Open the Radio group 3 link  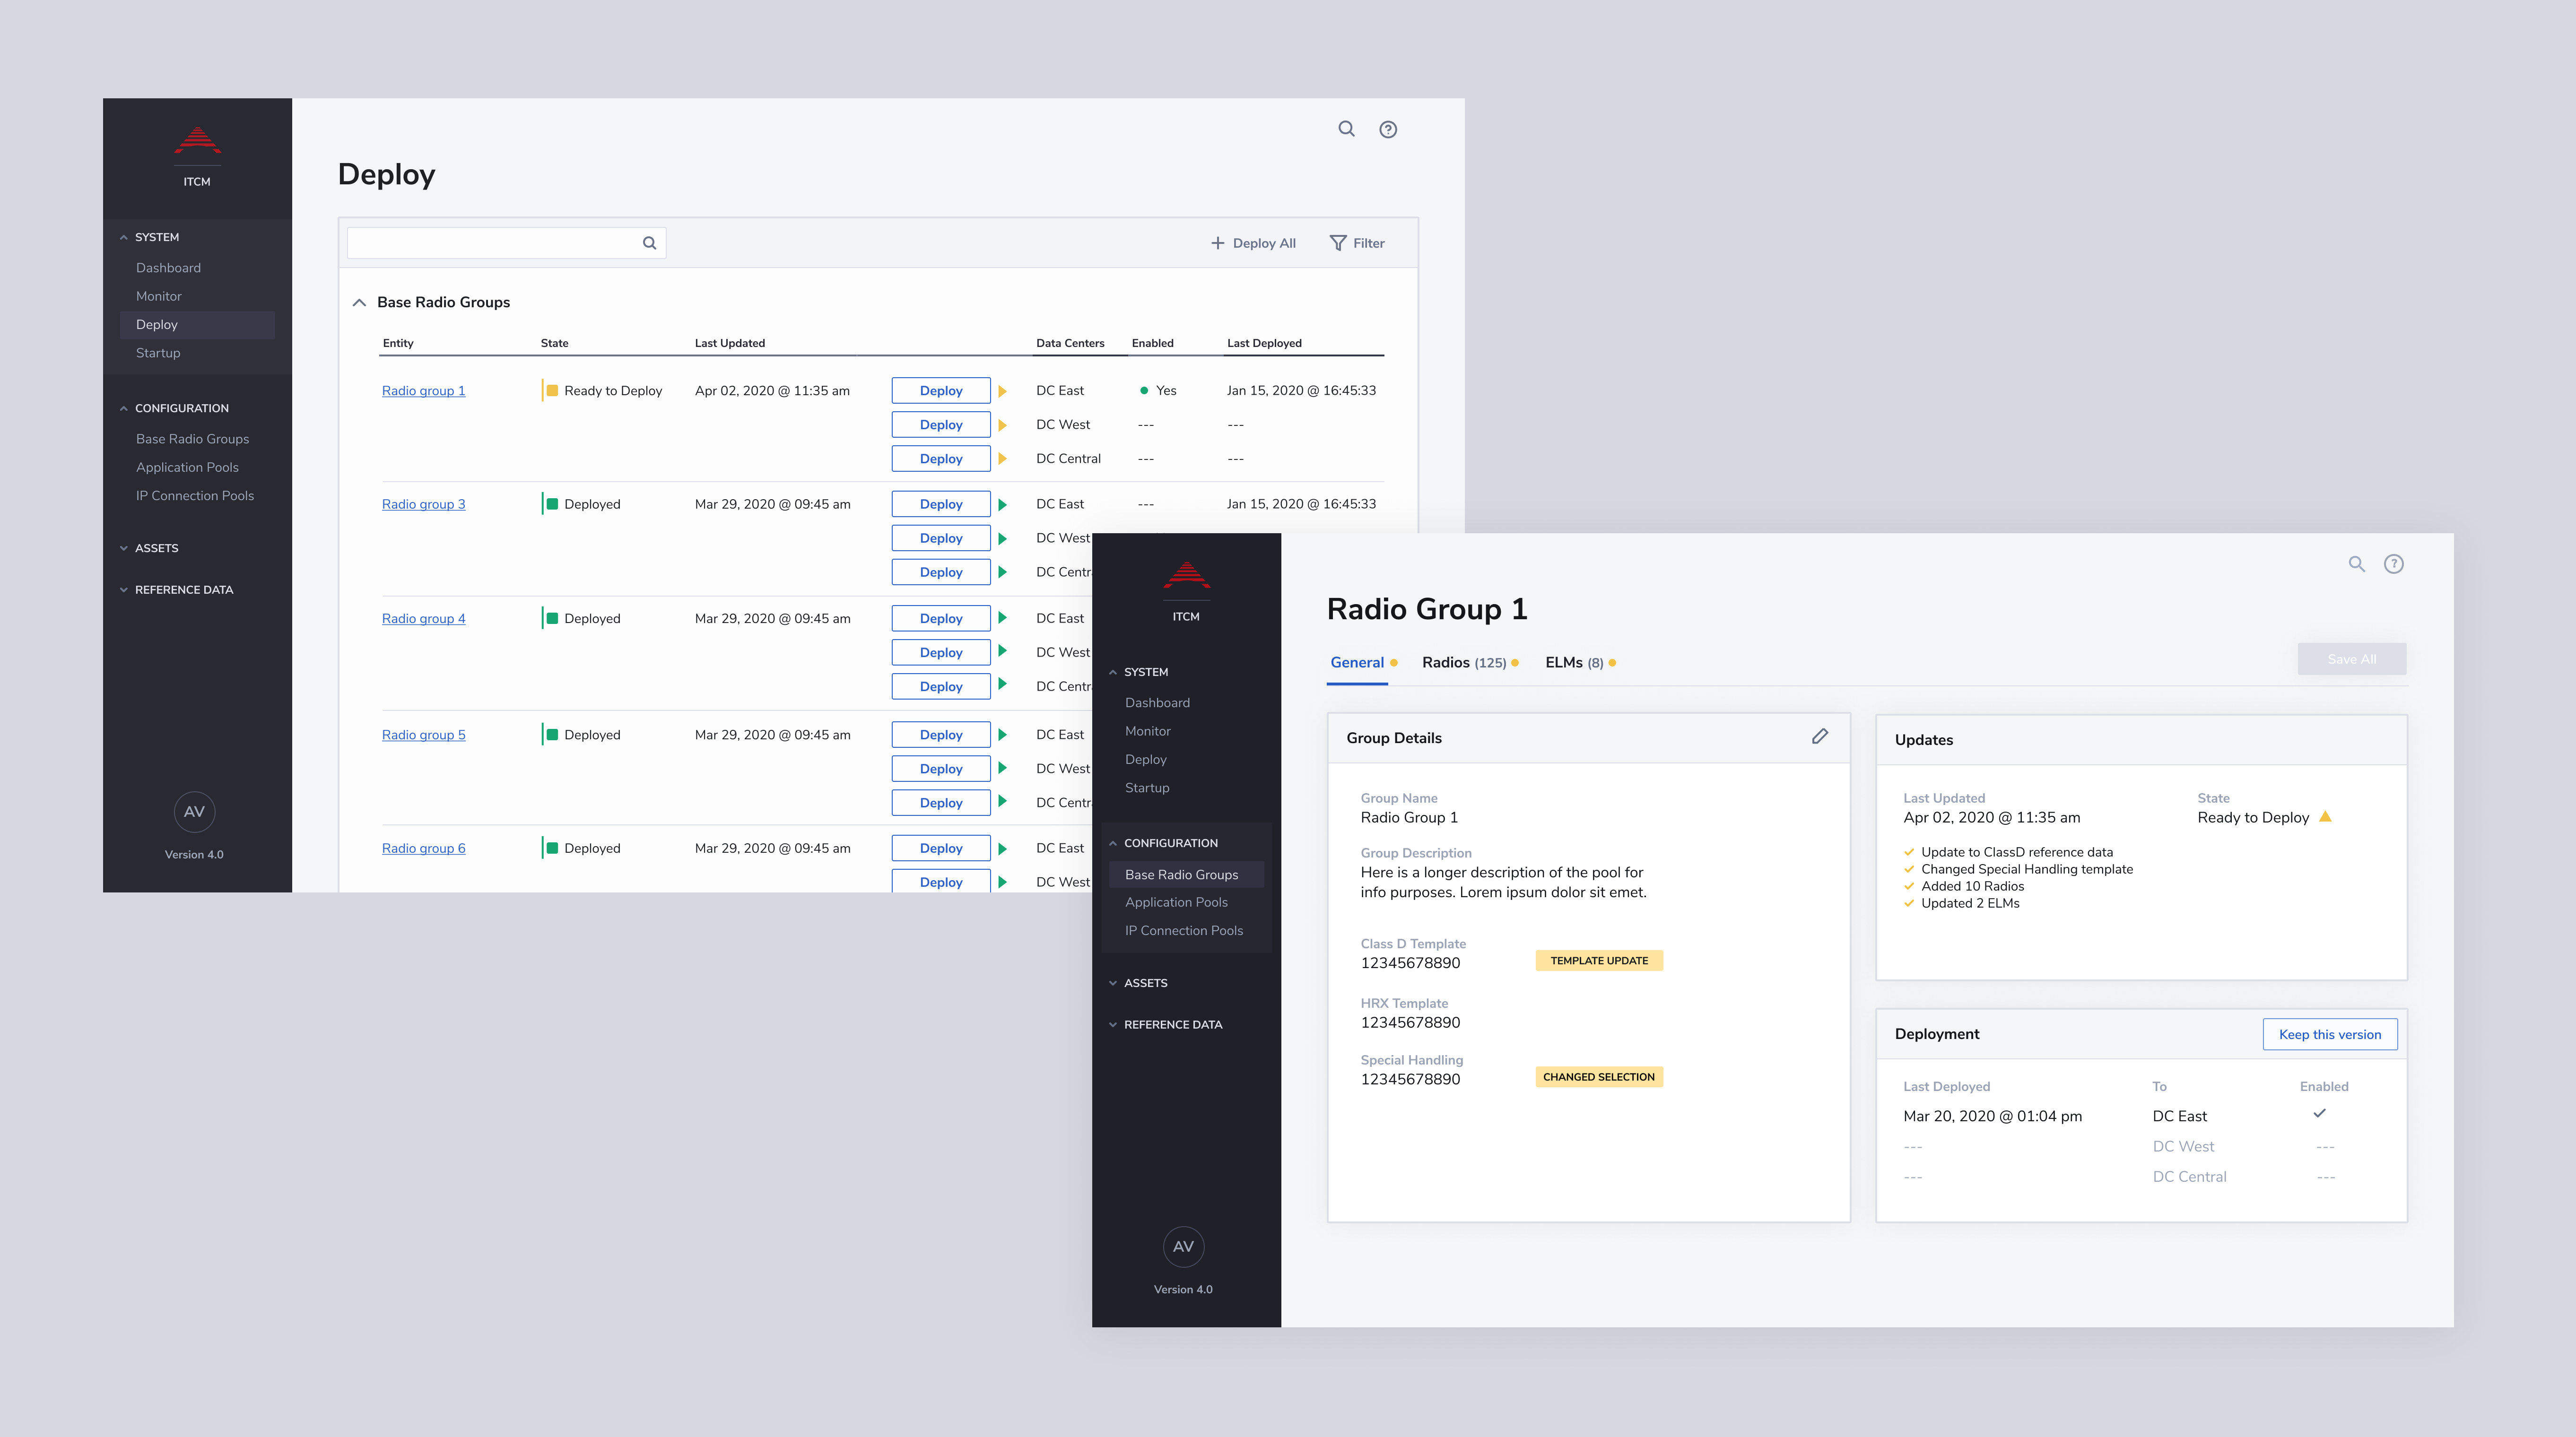tap(423, 504)
